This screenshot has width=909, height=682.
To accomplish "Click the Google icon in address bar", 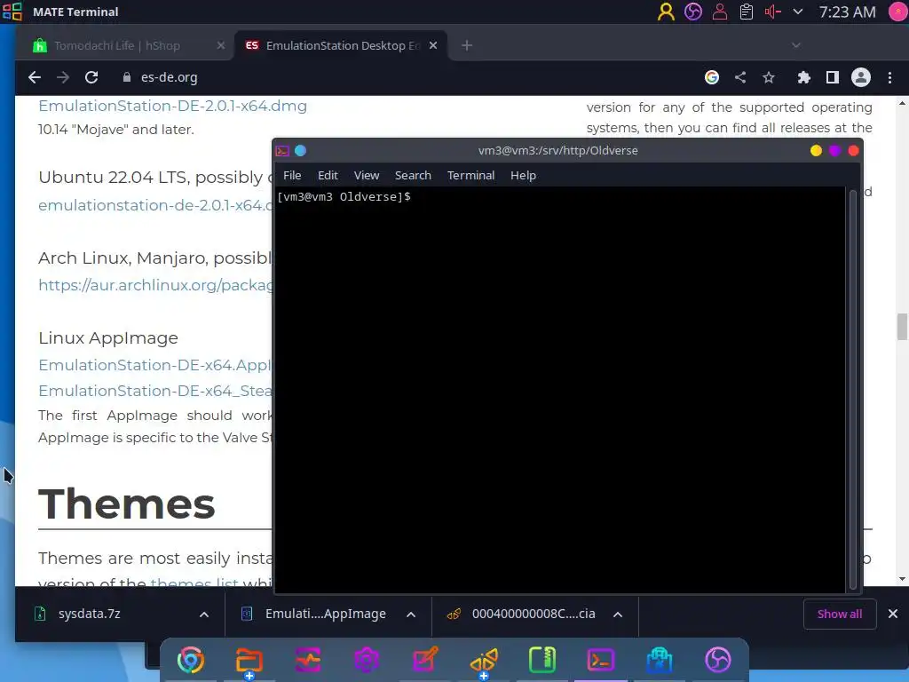I will tap(712, 77).
